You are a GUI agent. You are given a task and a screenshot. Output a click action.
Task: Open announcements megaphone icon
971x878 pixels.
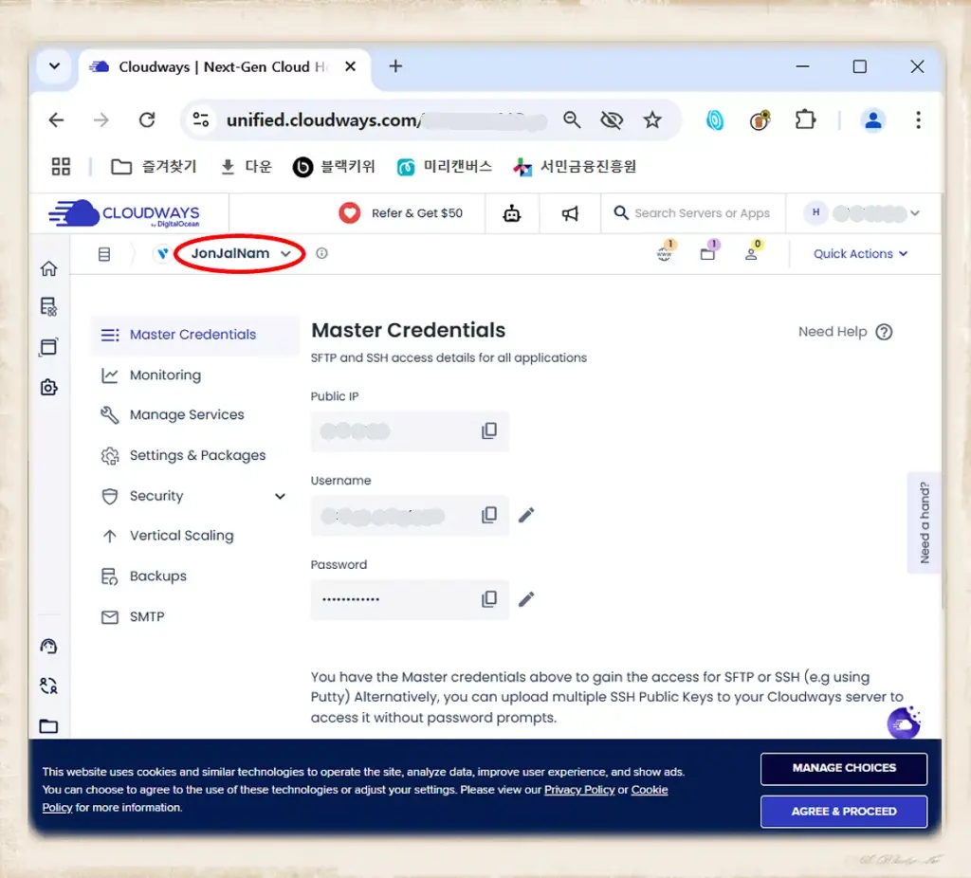570,213
